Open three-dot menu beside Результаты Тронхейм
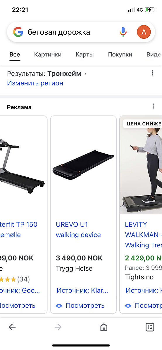162x350 pixels. click(152, 73)
